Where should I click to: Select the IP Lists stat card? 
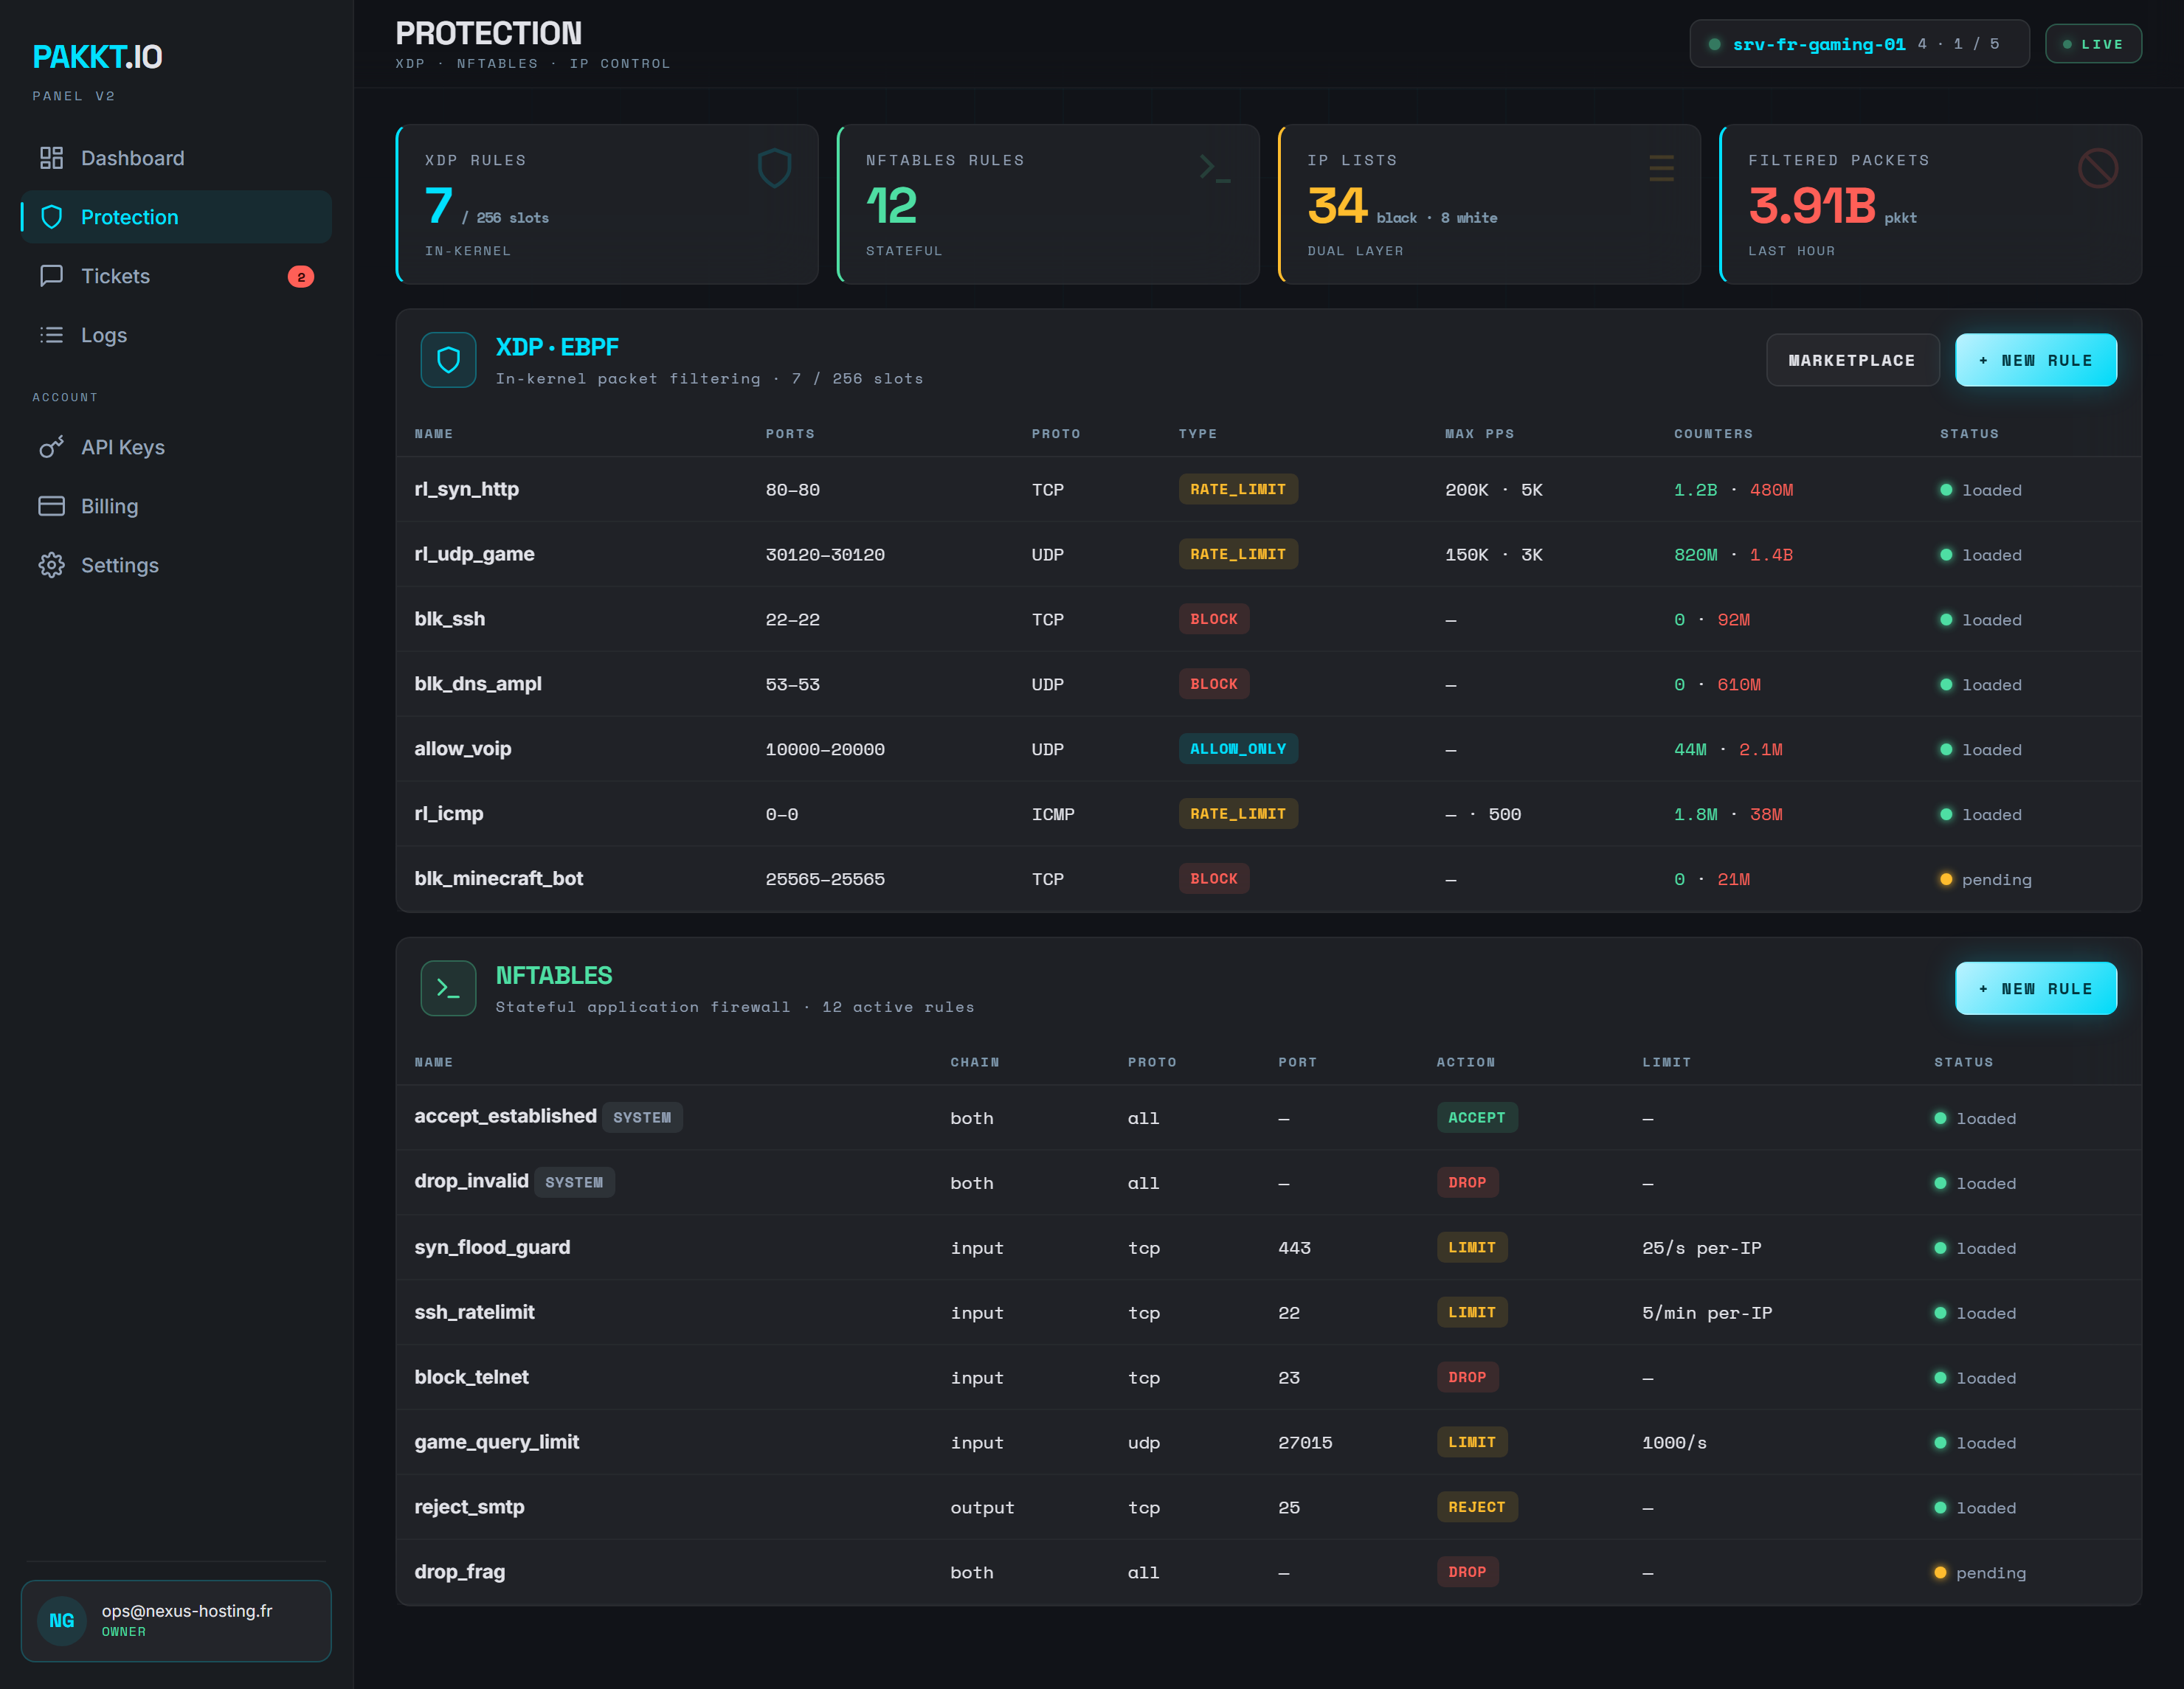click(1489, 204)
